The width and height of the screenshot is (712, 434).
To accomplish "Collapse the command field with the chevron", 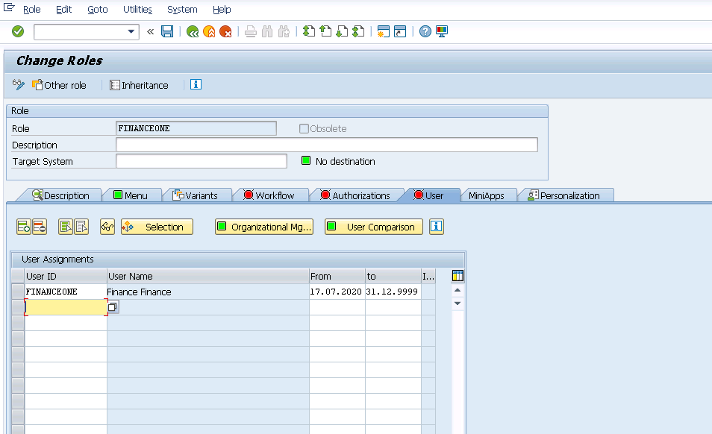I will 149,31.
